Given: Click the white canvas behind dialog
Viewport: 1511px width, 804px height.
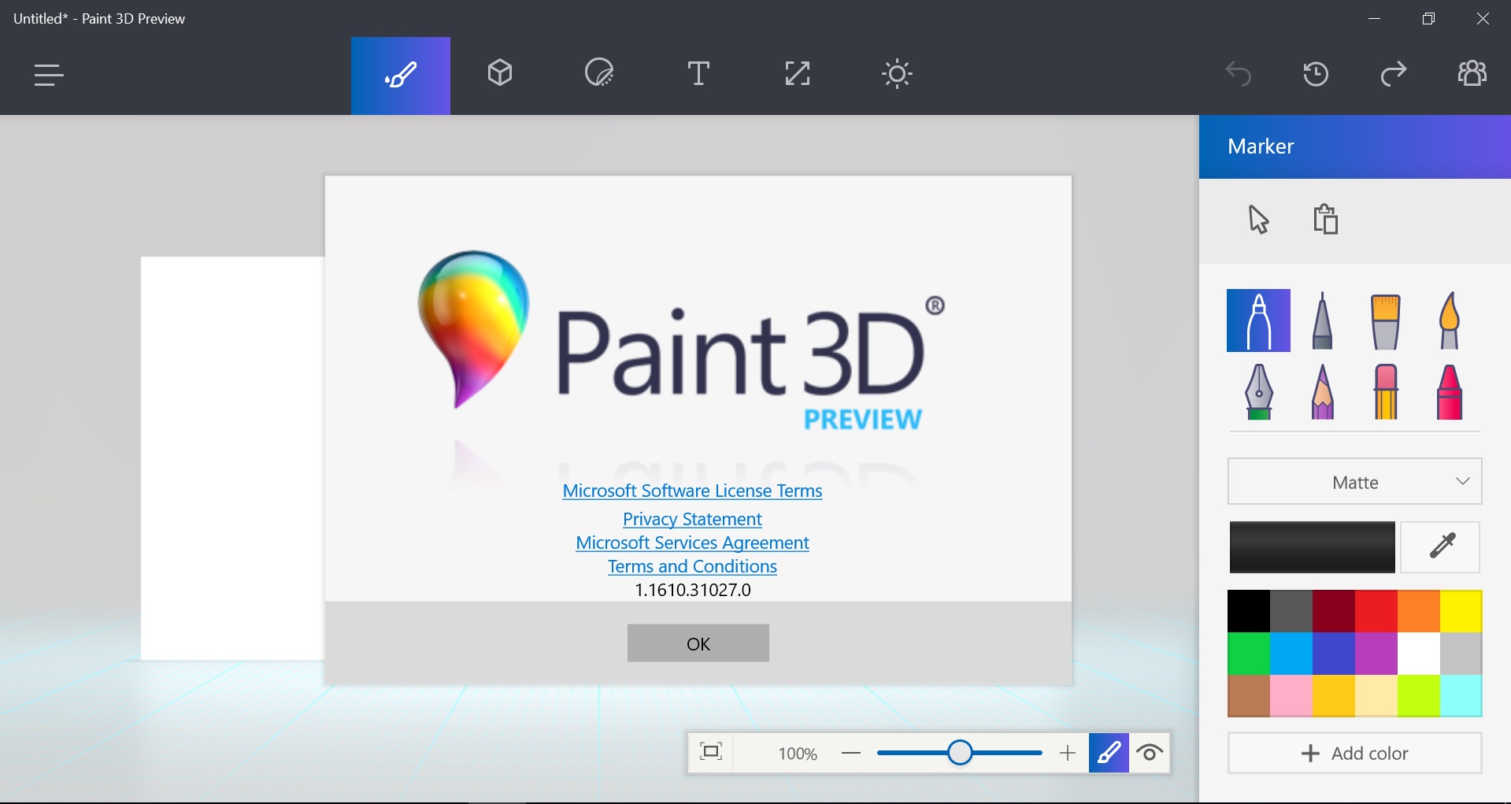Looking at the screenshot, I should pos(232,458).
